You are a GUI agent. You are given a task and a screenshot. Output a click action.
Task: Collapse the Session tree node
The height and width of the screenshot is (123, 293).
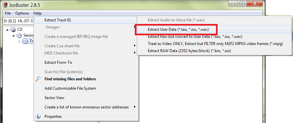point(13,35)
